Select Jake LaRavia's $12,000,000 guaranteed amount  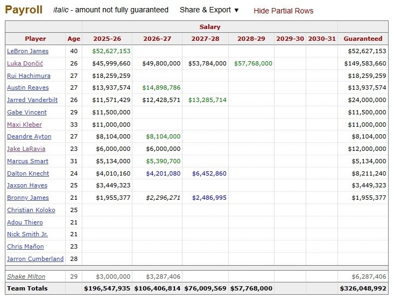[x=367, y=149]
